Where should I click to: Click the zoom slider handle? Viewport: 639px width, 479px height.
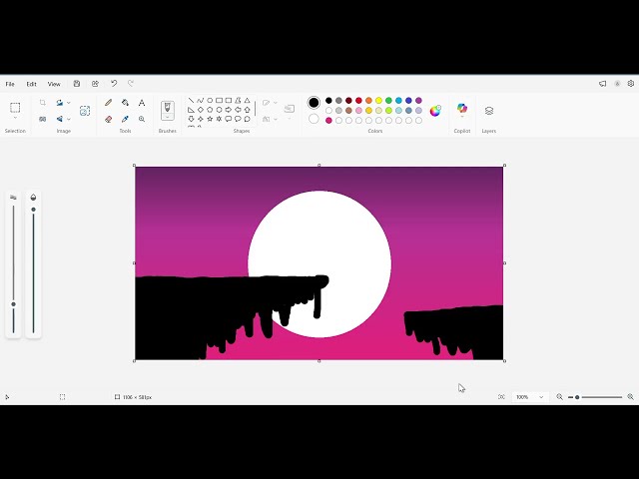(577, 397)
